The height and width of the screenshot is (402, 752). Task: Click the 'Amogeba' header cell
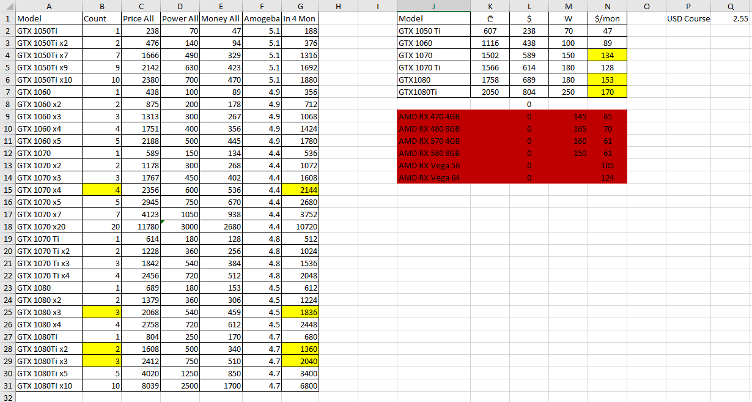pos(262,18)
